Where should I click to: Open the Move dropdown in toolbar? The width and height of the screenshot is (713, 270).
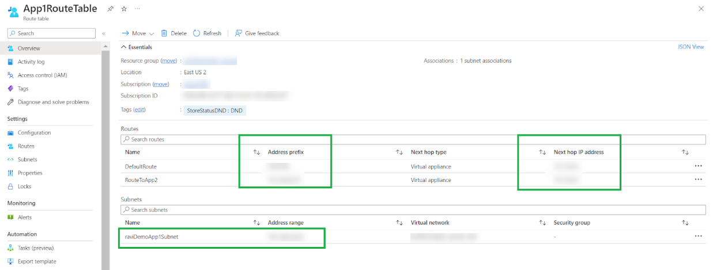click(x=138, y=33)
